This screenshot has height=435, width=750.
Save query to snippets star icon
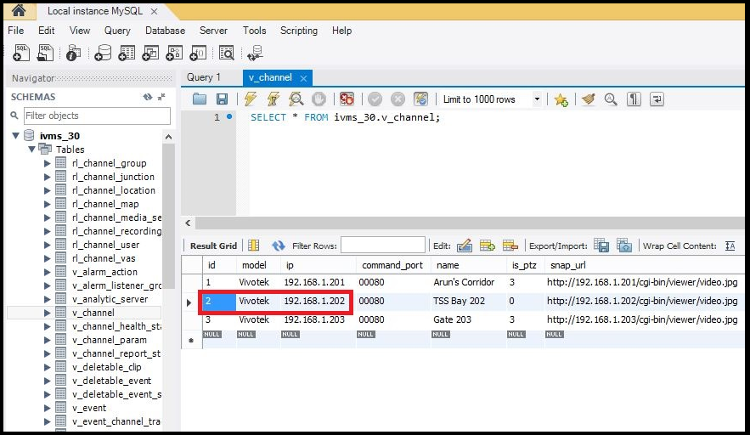(x=561, y=99)
